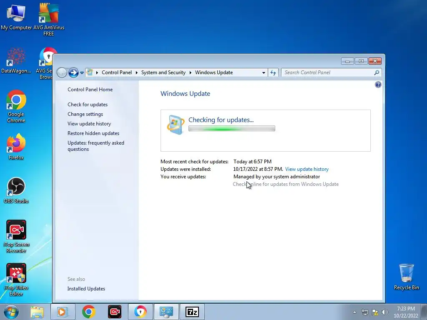This screenshot has width=427, height=320.
Task: Select the Control Panel taskbar button
Action: point(166,312)
